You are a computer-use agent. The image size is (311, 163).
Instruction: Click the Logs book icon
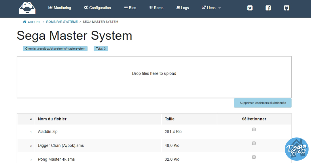(x=178, y=7)
